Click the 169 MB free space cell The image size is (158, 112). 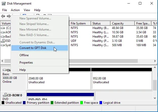[x=141, y=45]
